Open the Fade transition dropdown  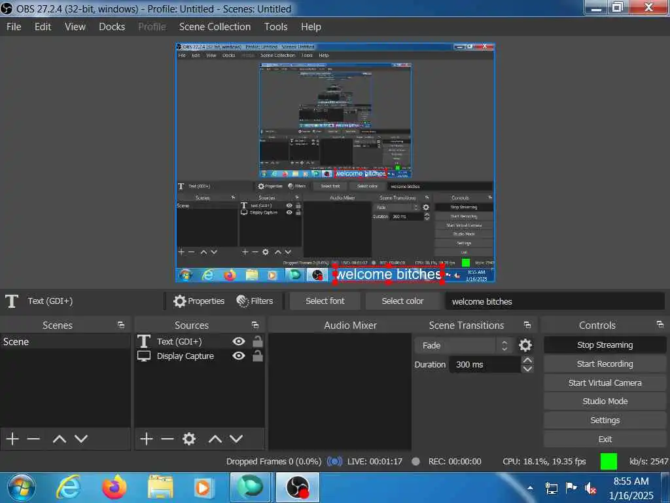coord(463,346)
